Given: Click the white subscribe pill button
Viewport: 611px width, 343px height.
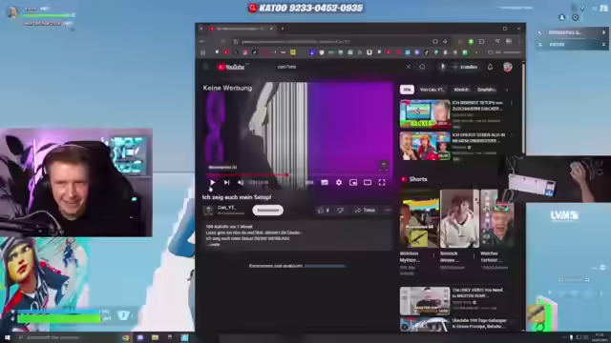Looking at the screenshot, I should [267, 211].
